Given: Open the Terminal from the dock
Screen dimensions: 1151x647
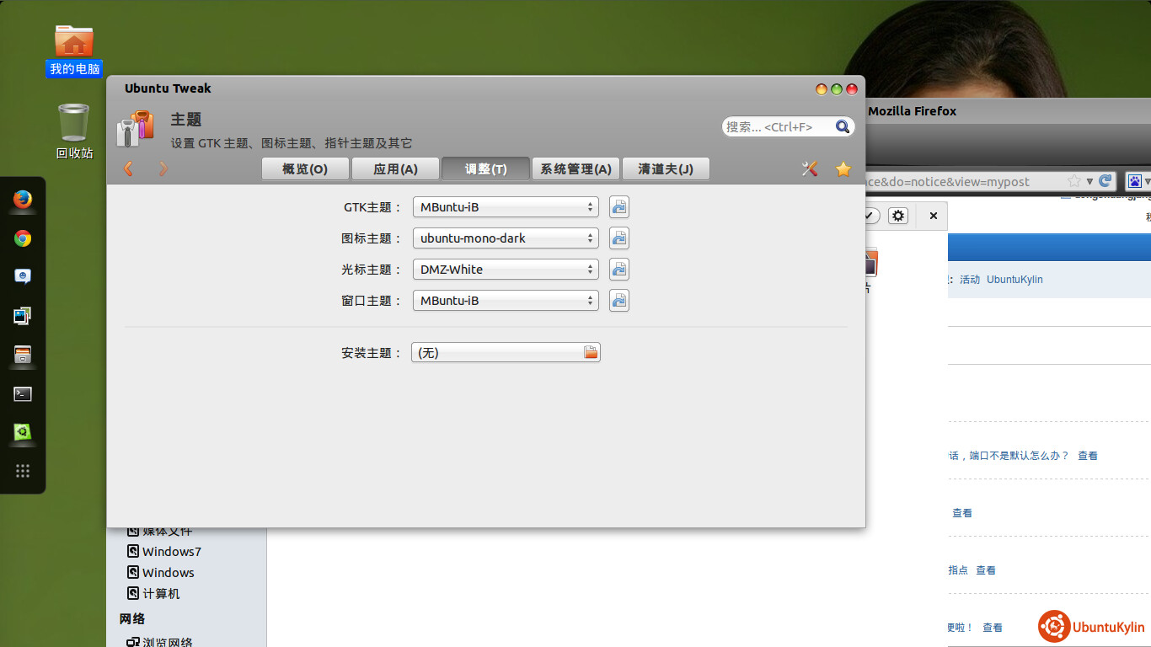Looking at the screenshot, I should point(23,393).
